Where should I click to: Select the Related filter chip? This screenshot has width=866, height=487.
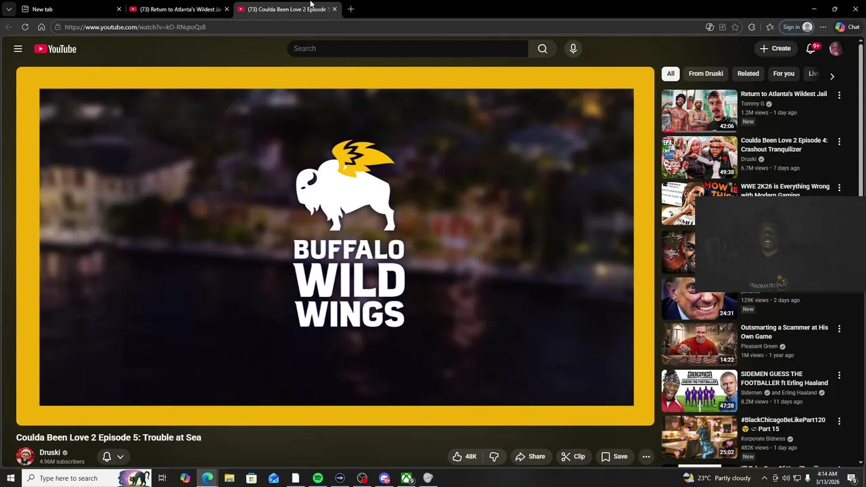tap(748, 74)
